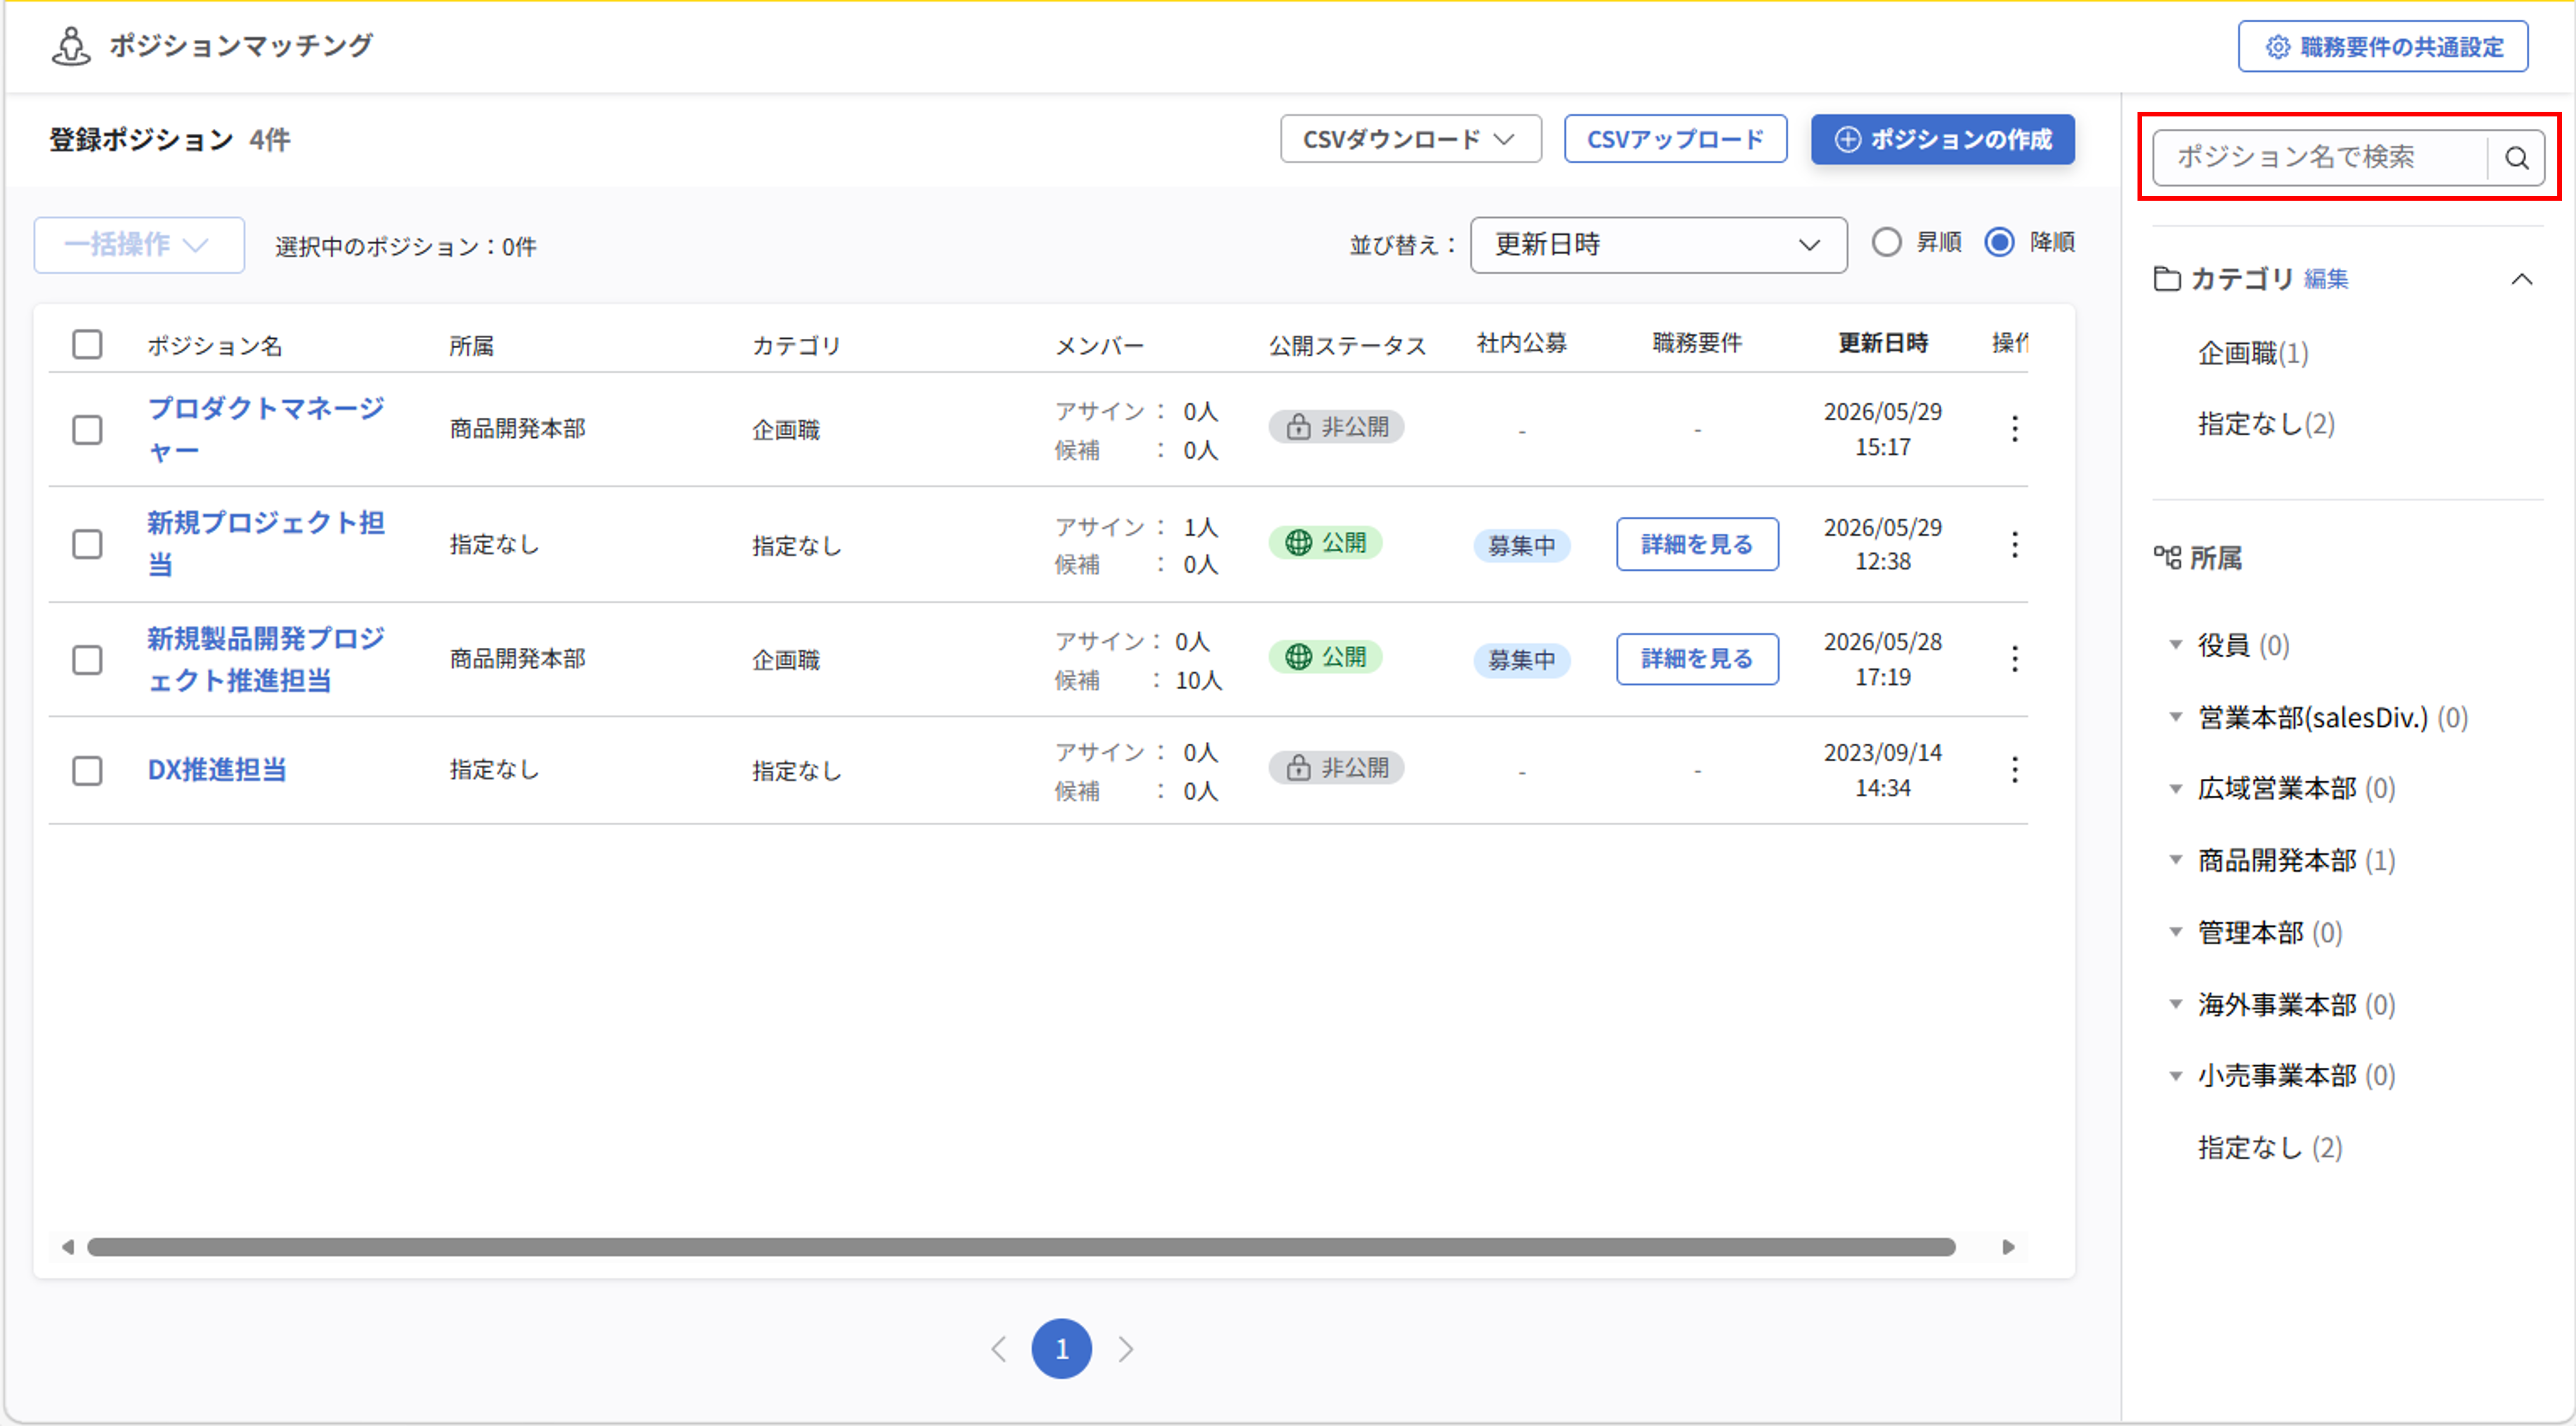
Task: Open kebab menu for DX推進担当 row
Action: (x=2014, y=769)
